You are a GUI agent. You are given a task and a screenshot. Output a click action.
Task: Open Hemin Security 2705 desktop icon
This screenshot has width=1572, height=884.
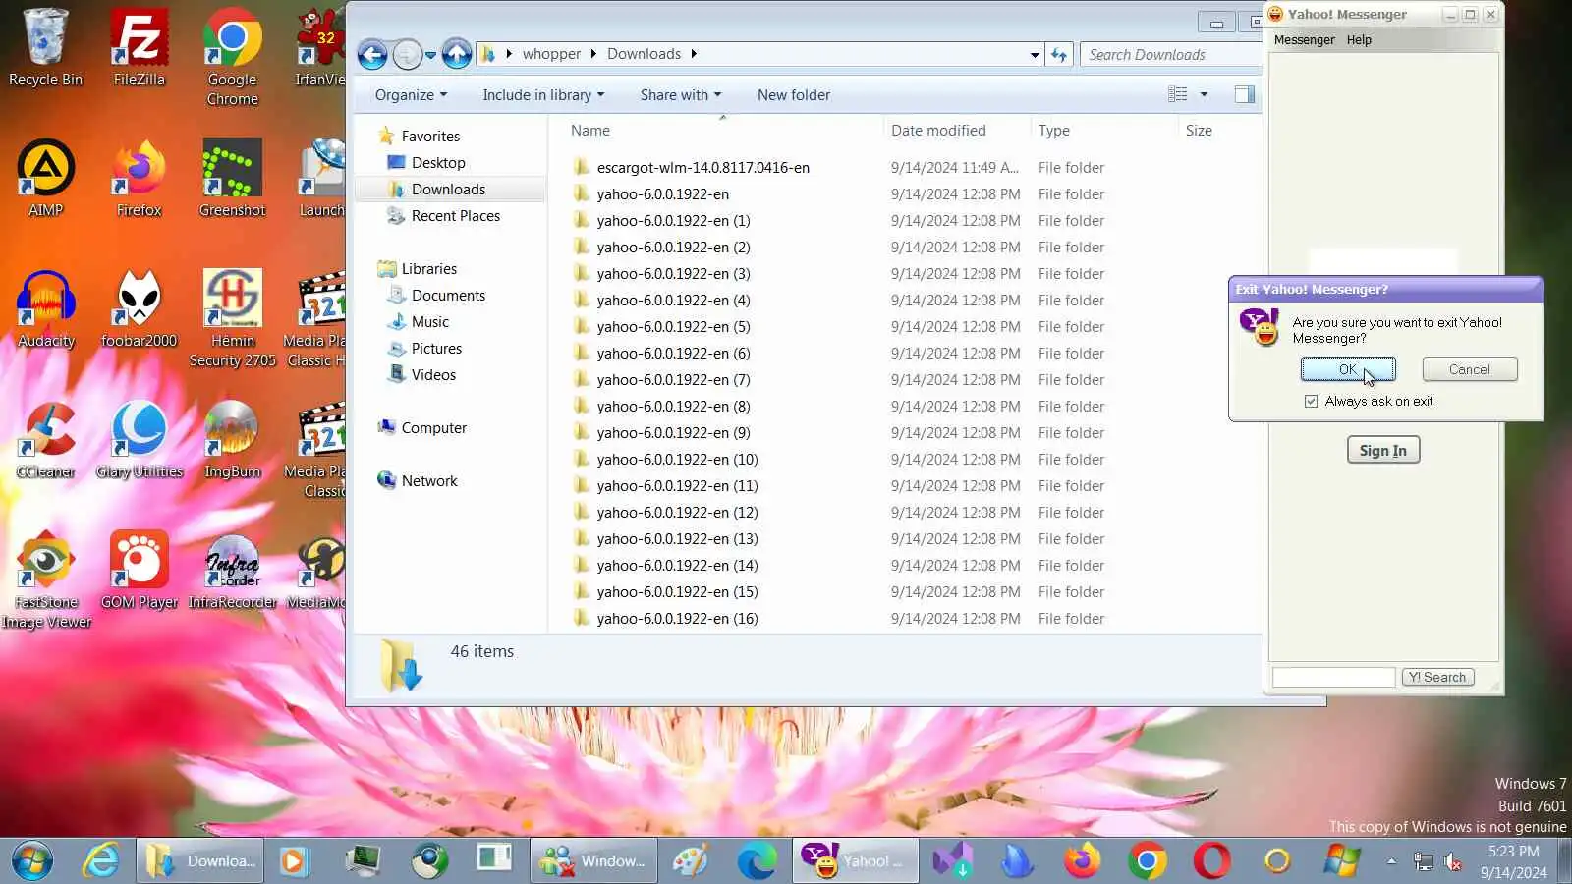[x=232, y=318]
